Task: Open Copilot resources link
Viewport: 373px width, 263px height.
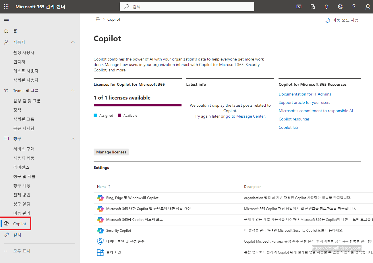Action: click(x=294, y=119)
